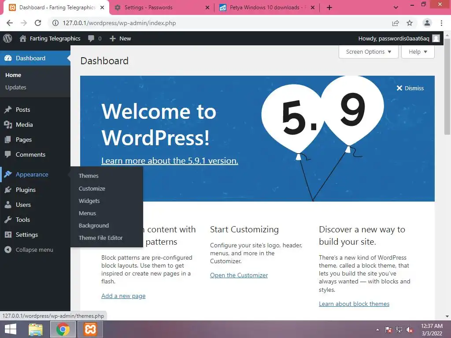Click the browser forward arrow
451x338 pixels.
(x=24, y=23)
